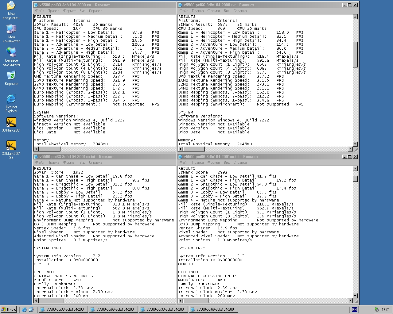This screenshot has height=314, width=393.
Task: Click '64MB Texture Rendering Speed: 251,1' in pci66-2000.txt
Action: click(231, 88)
